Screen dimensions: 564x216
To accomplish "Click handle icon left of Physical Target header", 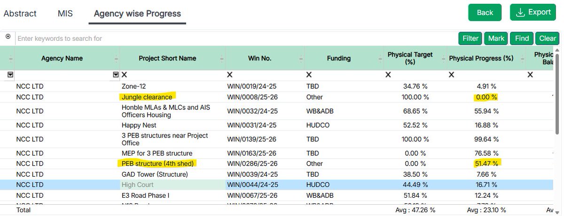I will coord(380,59).
